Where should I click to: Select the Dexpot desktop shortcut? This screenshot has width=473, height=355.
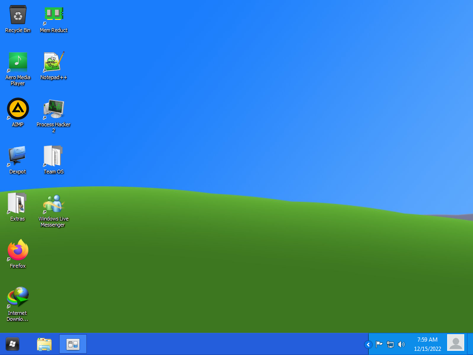click(18, 160)
